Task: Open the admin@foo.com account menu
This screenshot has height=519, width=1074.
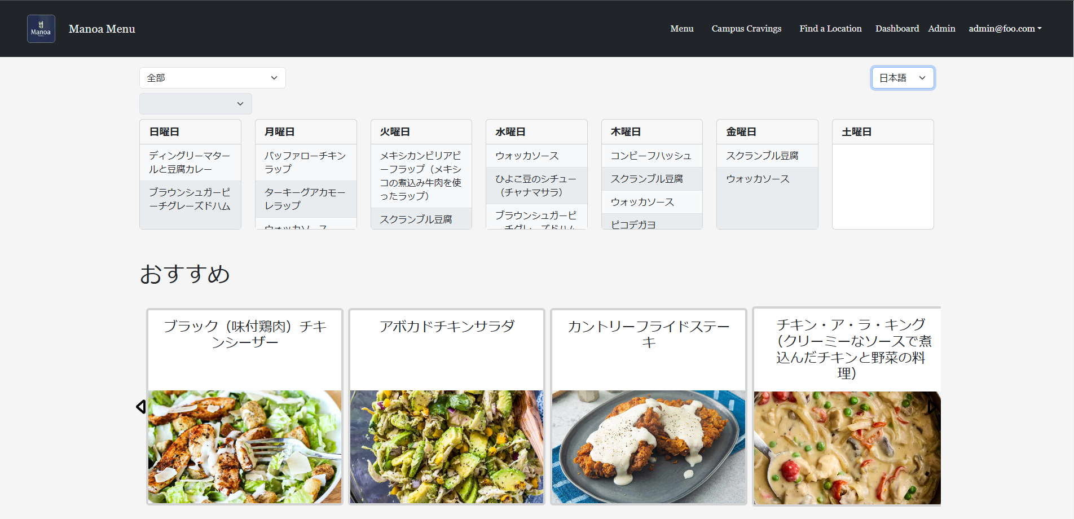Action: [x=1005, y=29]
